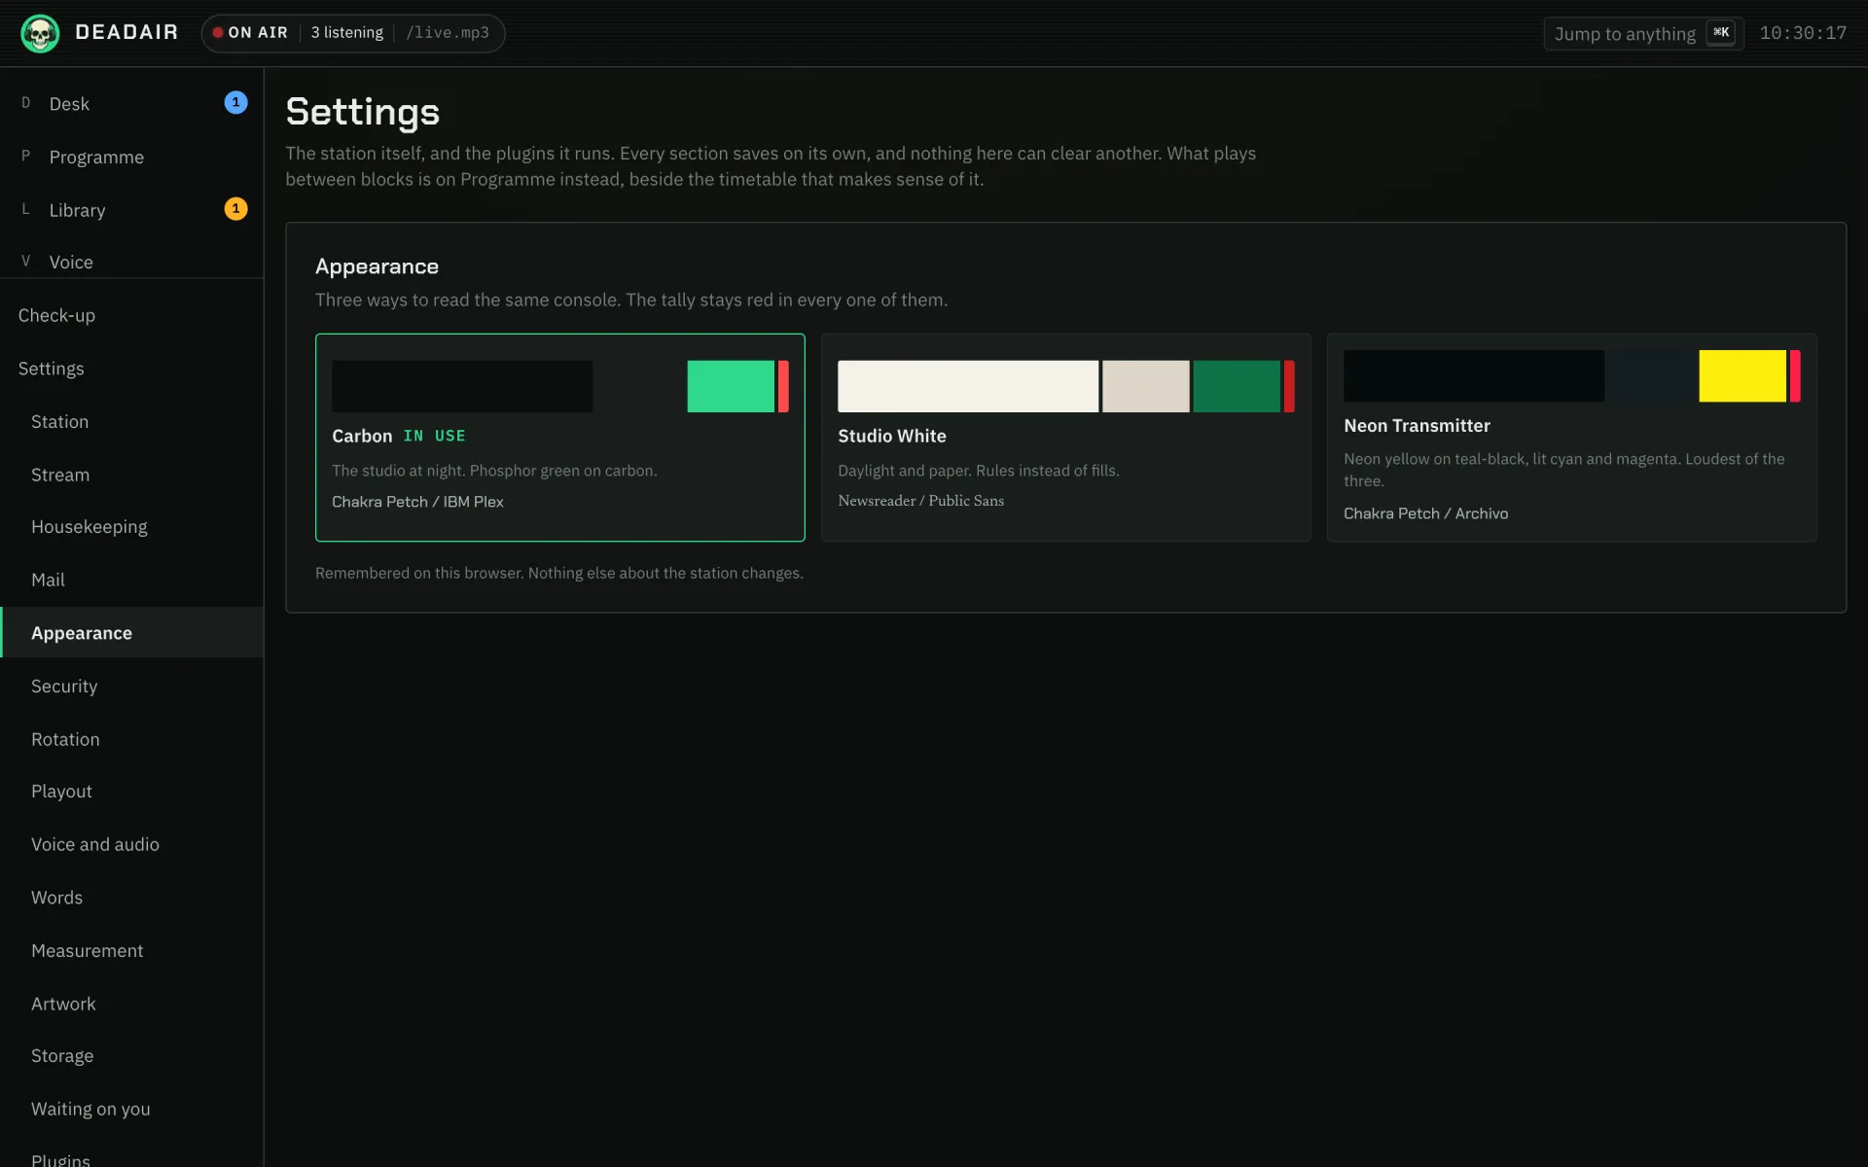Open Rotation settings
Screen dimensions: 1868x1167
click(132, 739)
